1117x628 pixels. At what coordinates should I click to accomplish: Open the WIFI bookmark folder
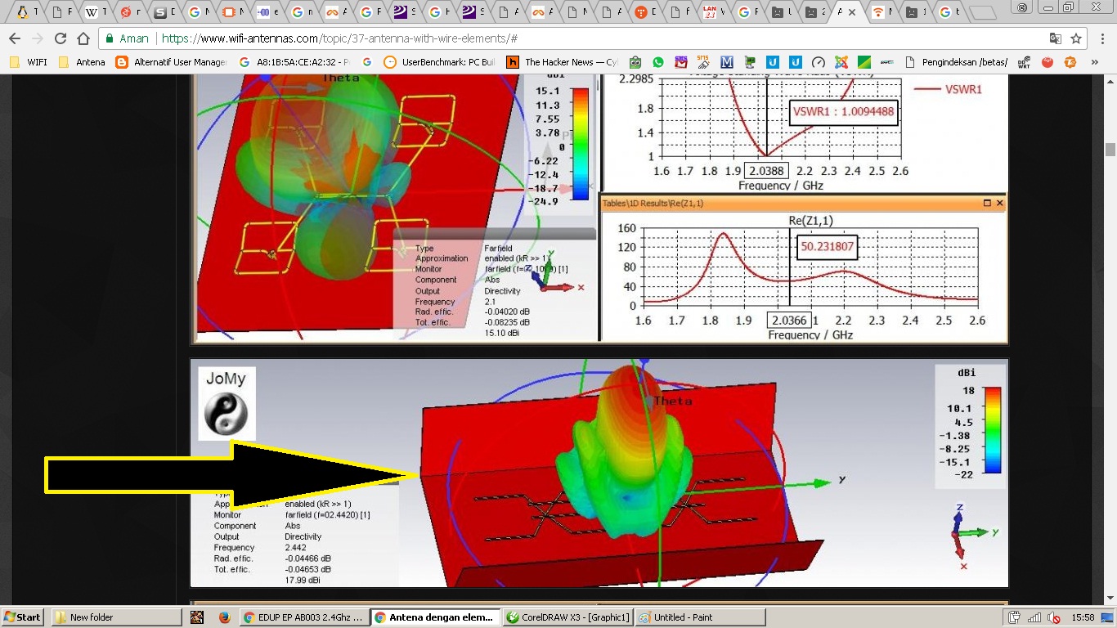29,62
